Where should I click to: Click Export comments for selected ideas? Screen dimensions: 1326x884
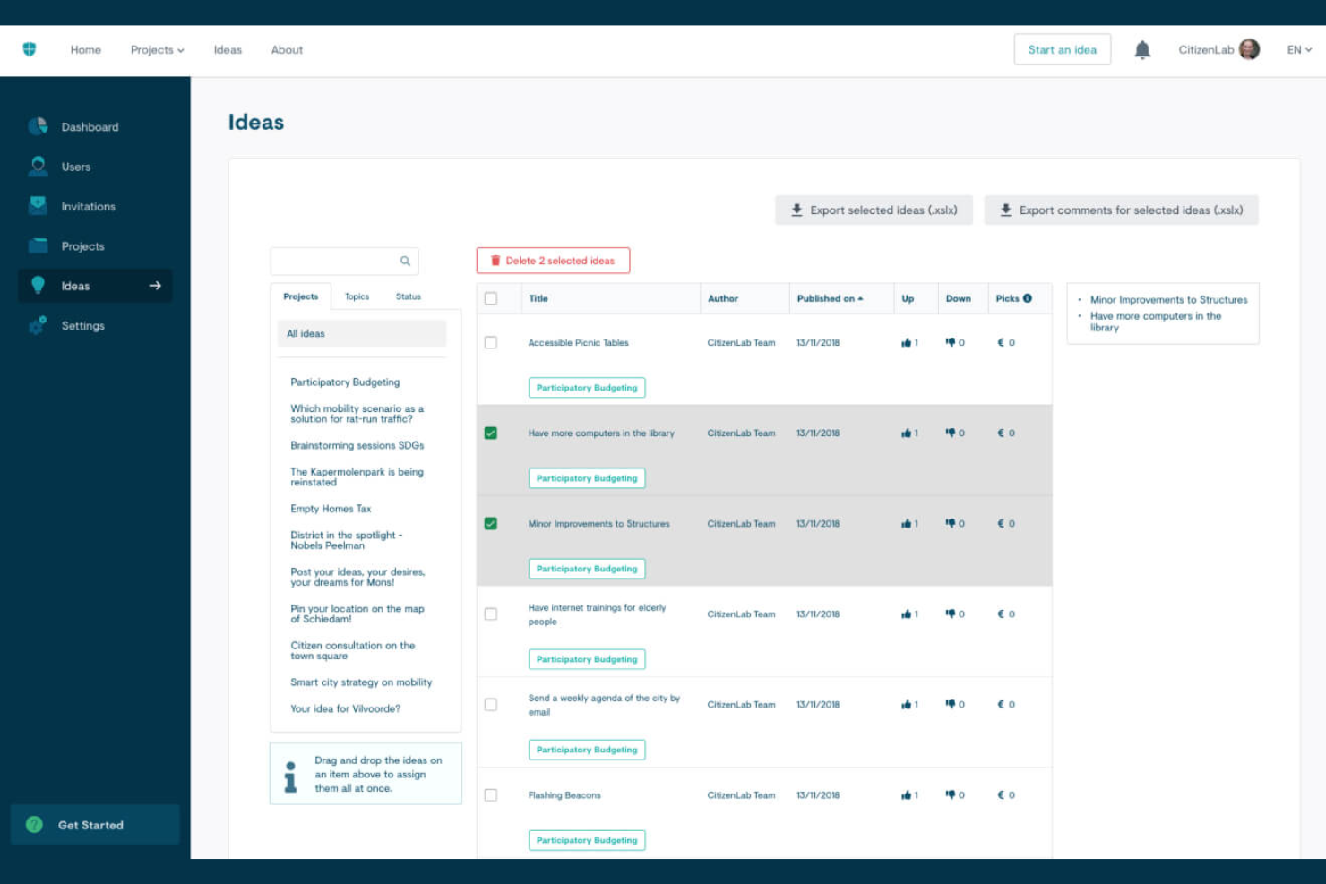[x=1121, y=210]
